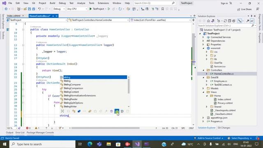Switch to the Git Changes tab

coord(224,128)
